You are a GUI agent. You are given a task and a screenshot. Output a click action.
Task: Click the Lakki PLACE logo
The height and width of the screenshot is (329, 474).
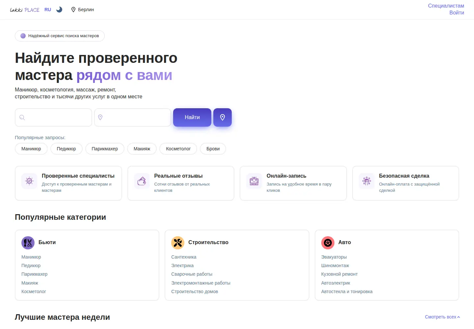25,10
